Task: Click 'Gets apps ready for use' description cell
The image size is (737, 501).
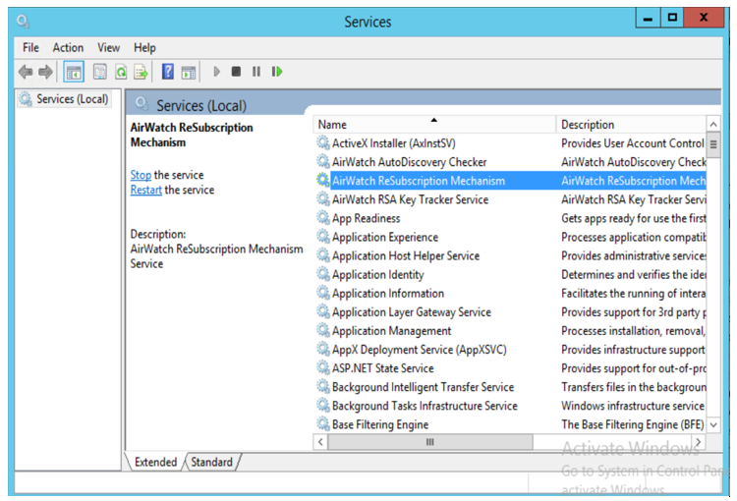Action: [634, 218]
